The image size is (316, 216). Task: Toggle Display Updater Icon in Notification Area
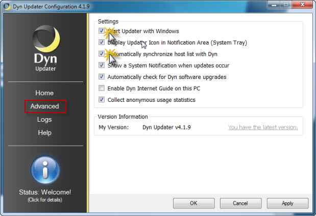(x=102, y=42)
